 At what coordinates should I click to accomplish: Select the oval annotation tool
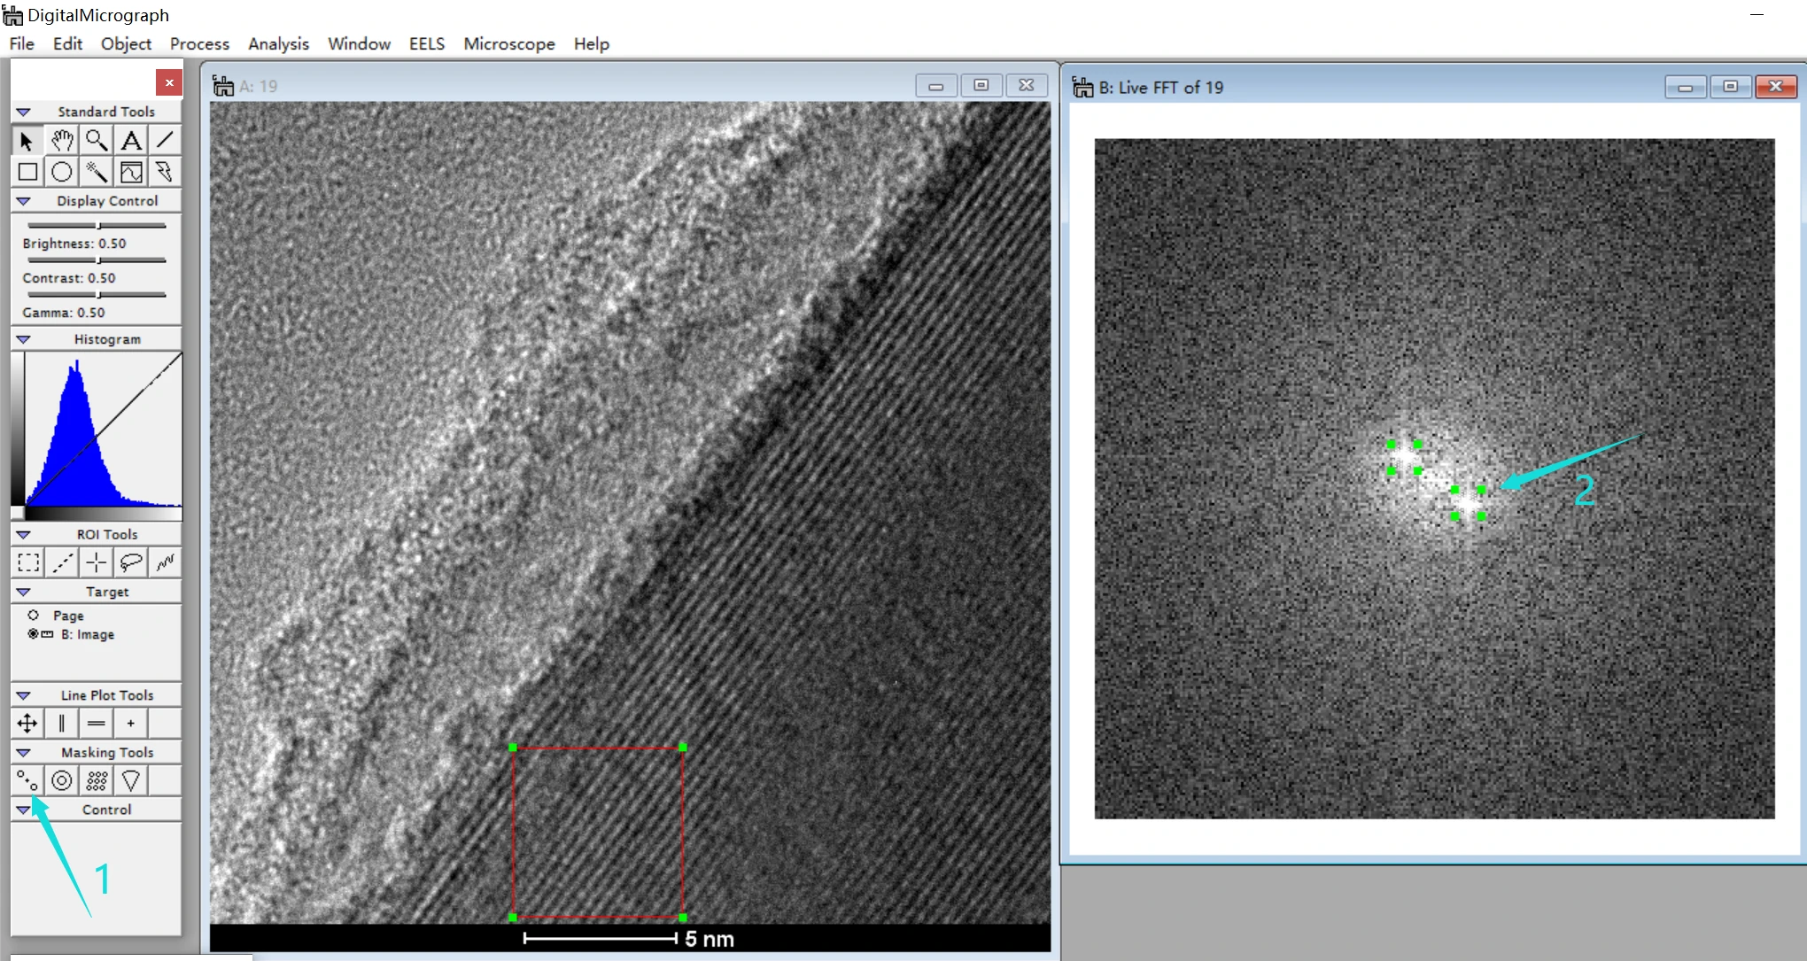point(62,172)
